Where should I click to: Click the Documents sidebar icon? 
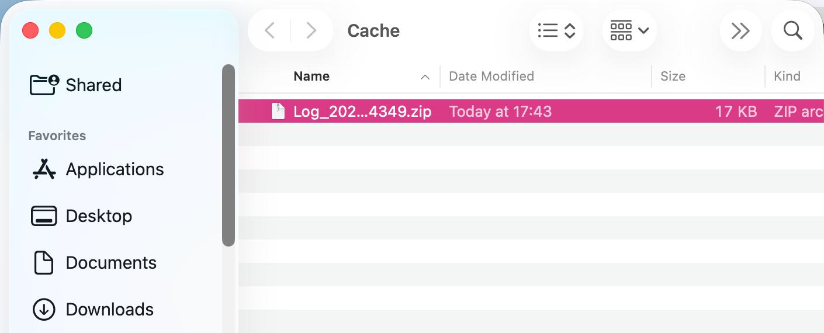(44, 263)
